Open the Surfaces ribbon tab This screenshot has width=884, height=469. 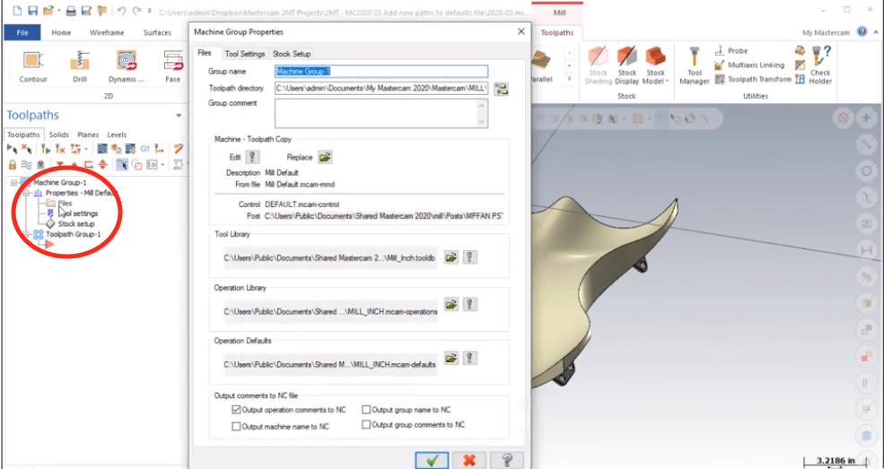[x=157, y=32]
